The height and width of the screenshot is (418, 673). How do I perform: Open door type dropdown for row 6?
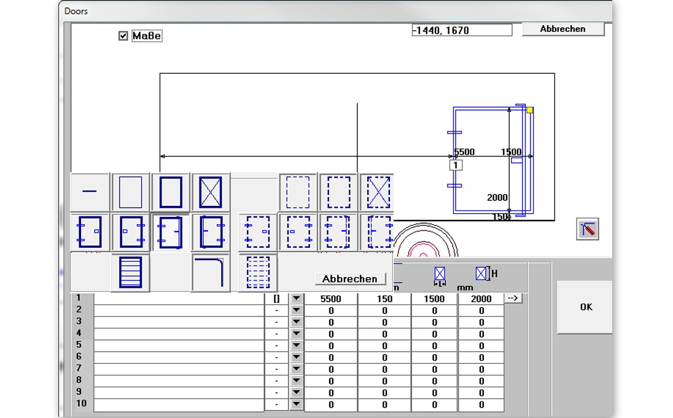tap(296, 357)
